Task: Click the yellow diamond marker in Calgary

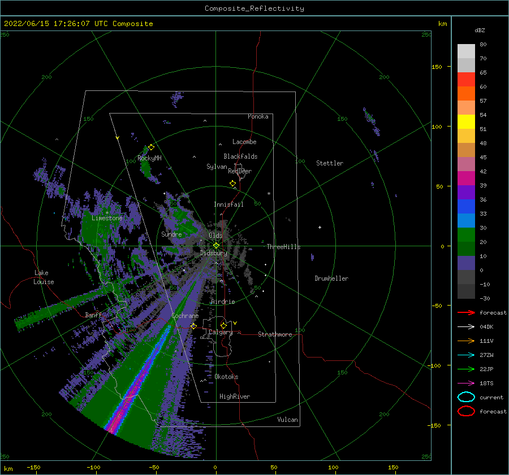Action: [x=223, y=325]
